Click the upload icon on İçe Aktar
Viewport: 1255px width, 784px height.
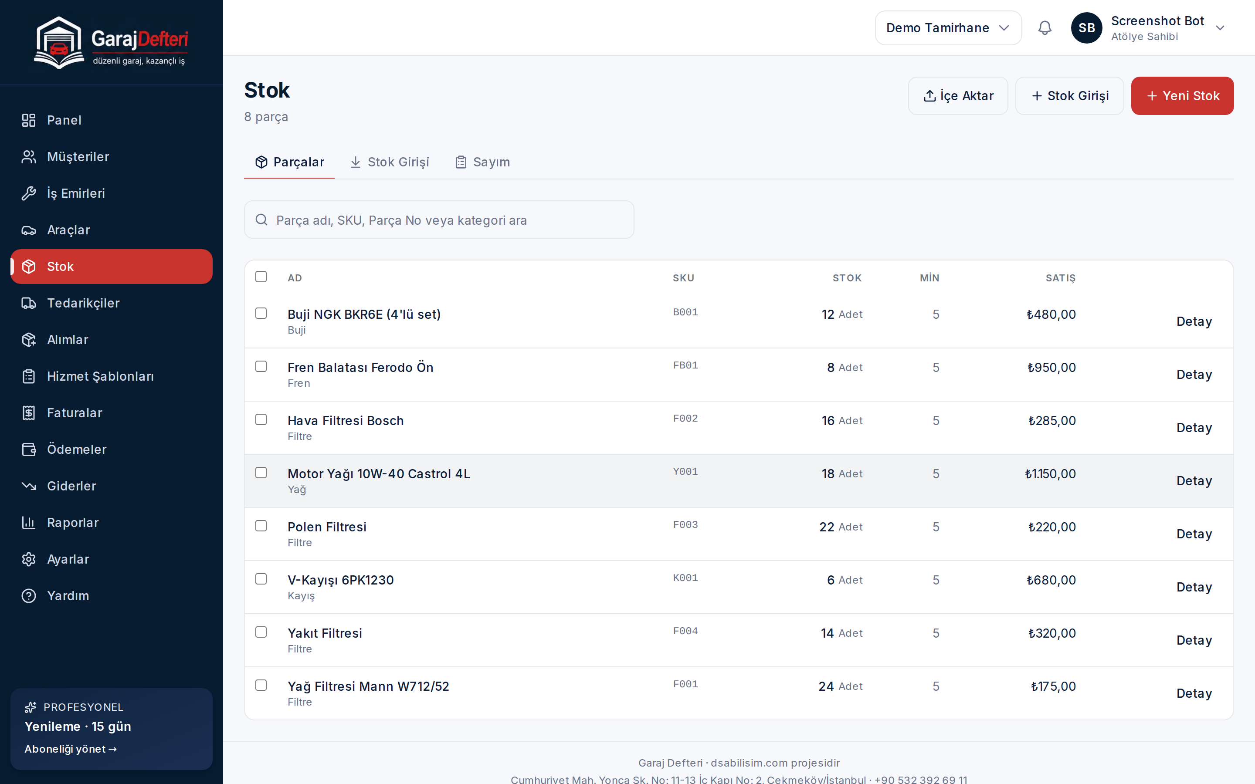point(929,96)
